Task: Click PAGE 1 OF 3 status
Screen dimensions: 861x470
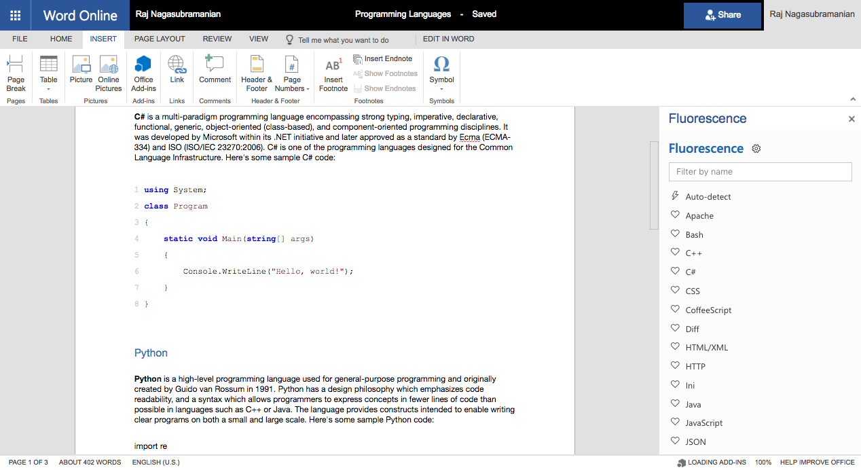Action: point(29,463)
